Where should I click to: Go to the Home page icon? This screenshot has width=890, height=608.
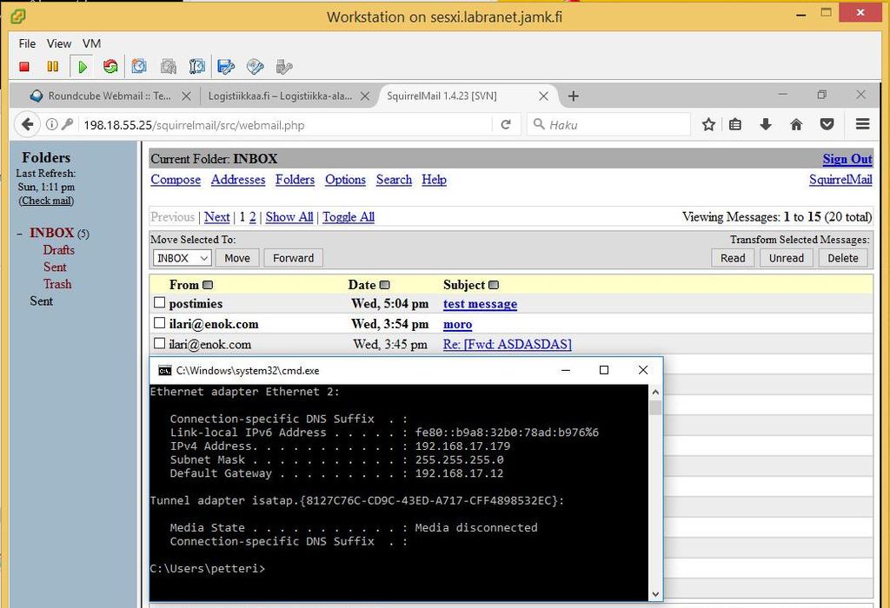(x=796, y=124)
